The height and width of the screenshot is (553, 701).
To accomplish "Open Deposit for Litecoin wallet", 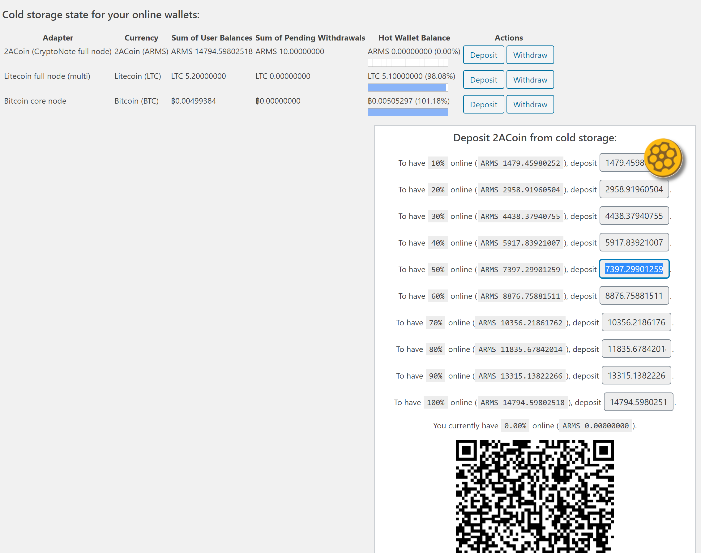I will 483,80.
